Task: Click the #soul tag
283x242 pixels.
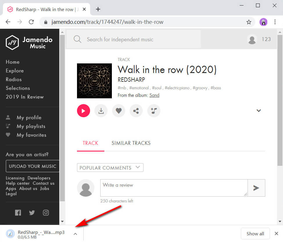Action: tap(157, 88)
